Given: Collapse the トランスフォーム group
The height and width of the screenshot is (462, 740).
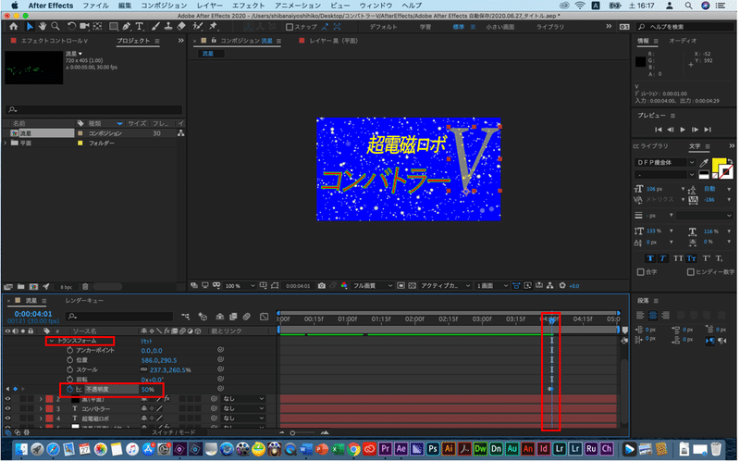Looking at the screenshot, I should point(52,341).
